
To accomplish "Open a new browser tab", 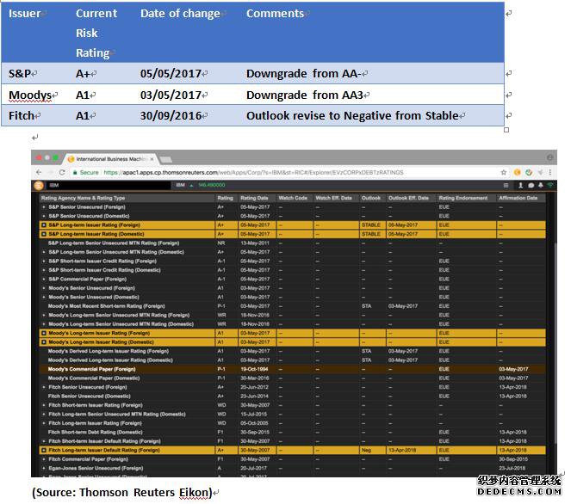I will pyautogui.click(x=165, y=159).
